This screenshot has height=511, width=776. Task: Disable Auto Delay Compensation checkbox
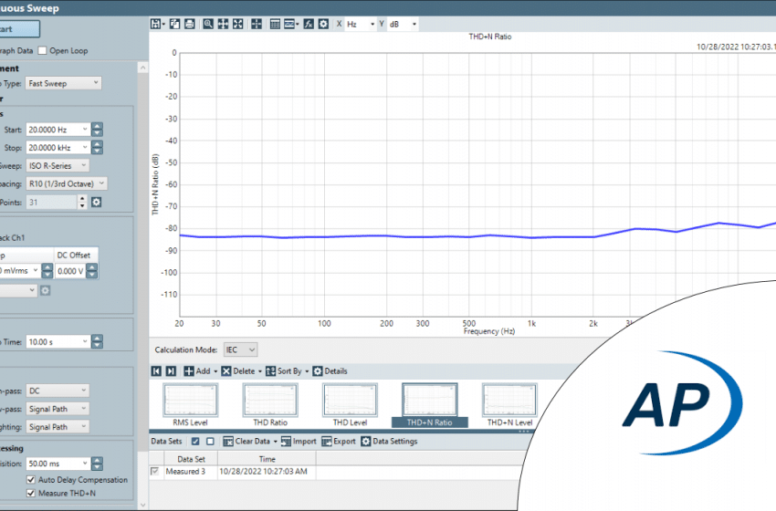click(32, 479)
